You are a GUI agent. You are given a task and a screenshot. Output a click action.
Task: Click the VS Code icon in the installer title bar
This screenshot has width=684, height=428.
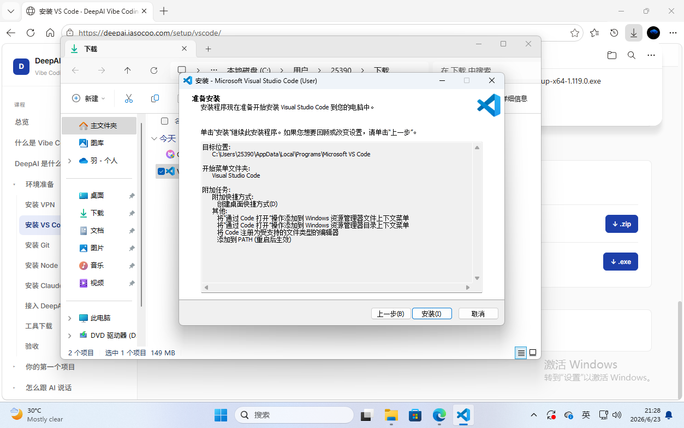pyautogui.click(x=188, y=80)
